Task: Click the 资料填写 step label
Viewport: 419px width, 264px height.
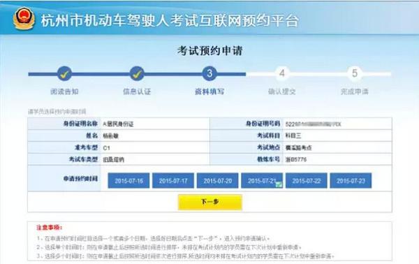Action: point(209,91)
